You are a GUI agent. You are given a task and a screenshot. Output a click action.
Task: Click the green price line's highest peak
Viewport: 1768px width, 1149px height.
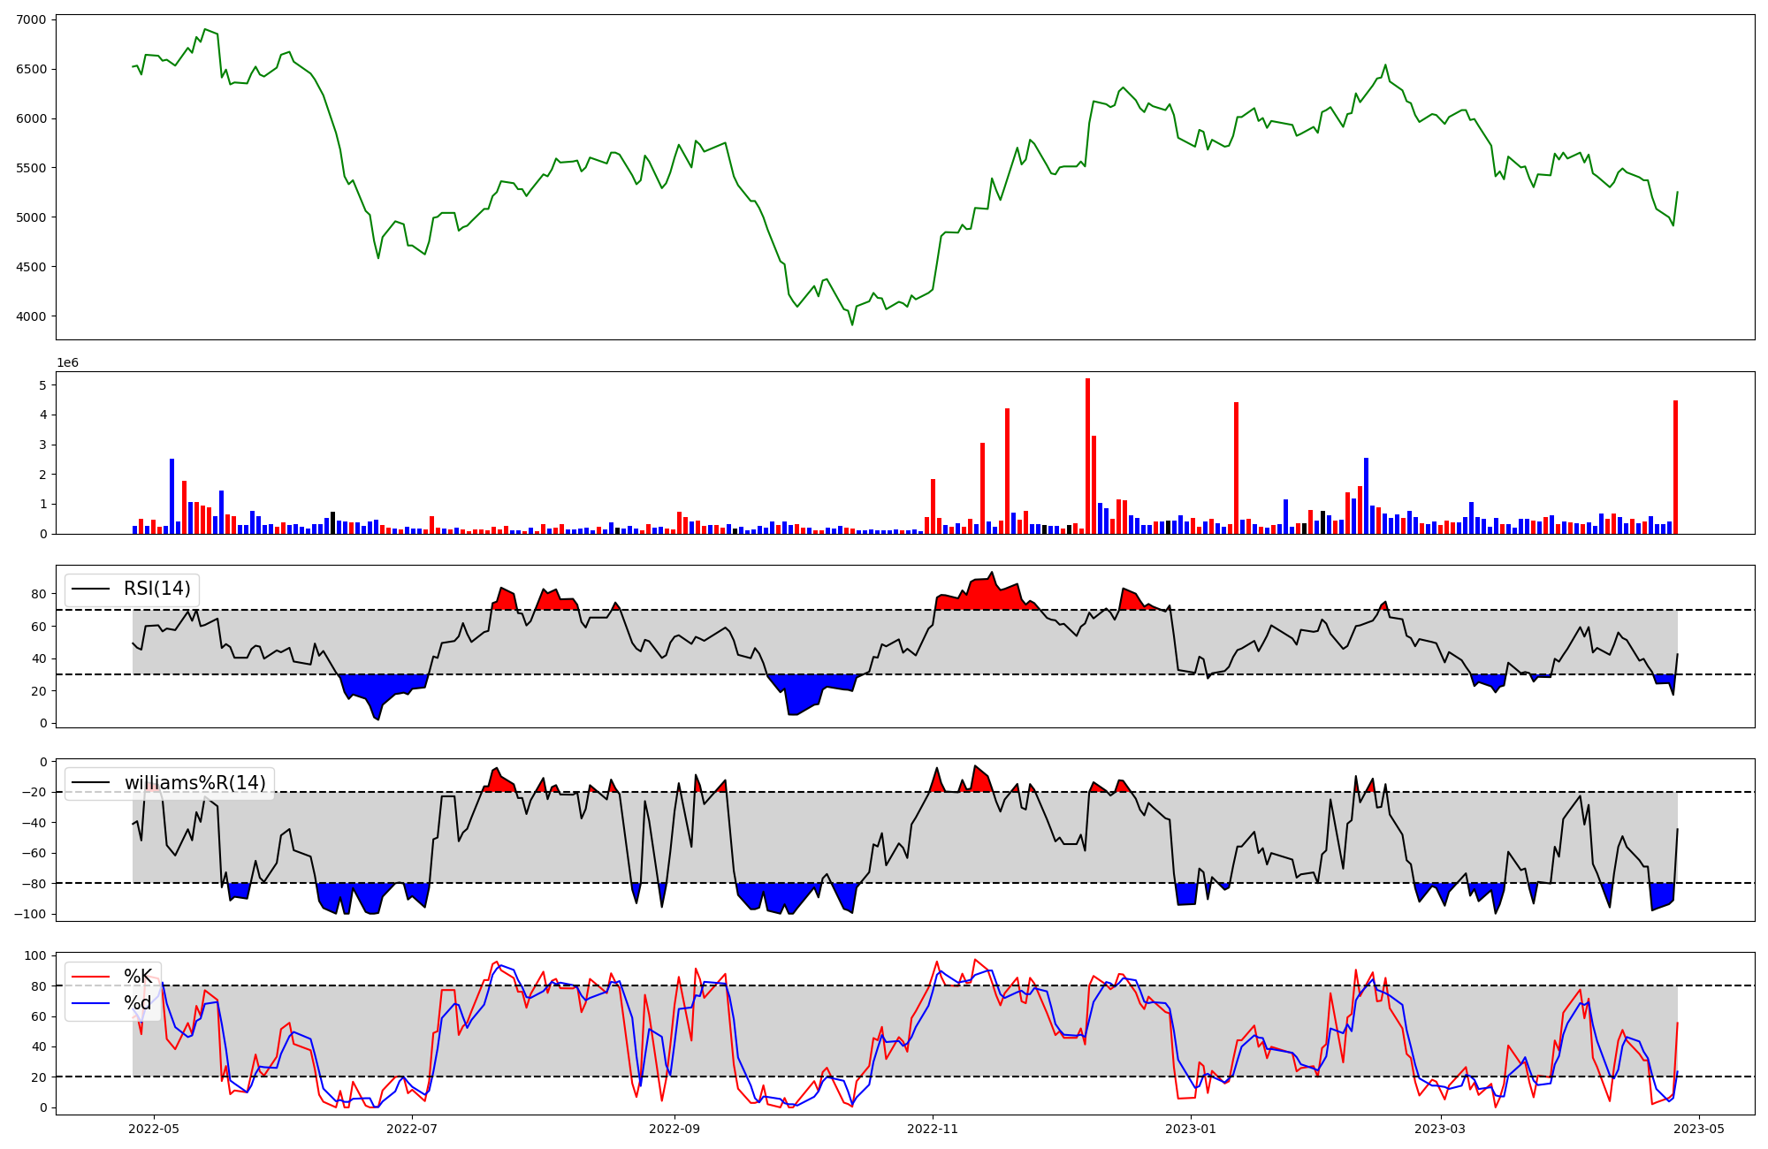click(205, 29)
